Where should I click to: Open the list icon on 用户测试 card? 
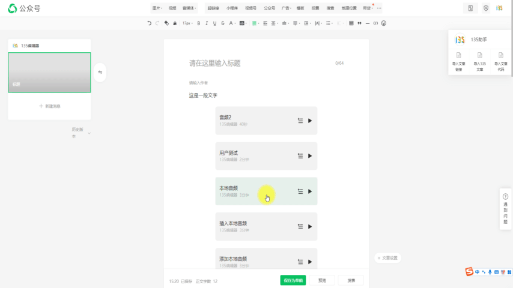(300, 156)
